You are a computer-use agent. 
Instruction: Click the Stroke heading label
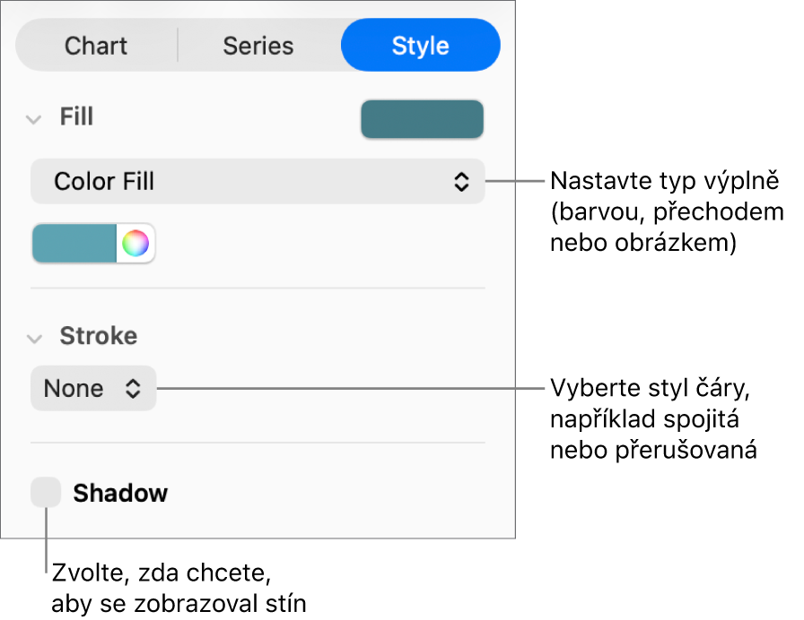point(99,337)
